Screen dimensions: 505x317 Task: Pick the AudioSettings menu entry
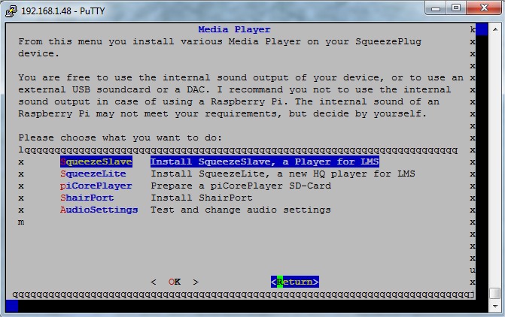coord(99,210)
